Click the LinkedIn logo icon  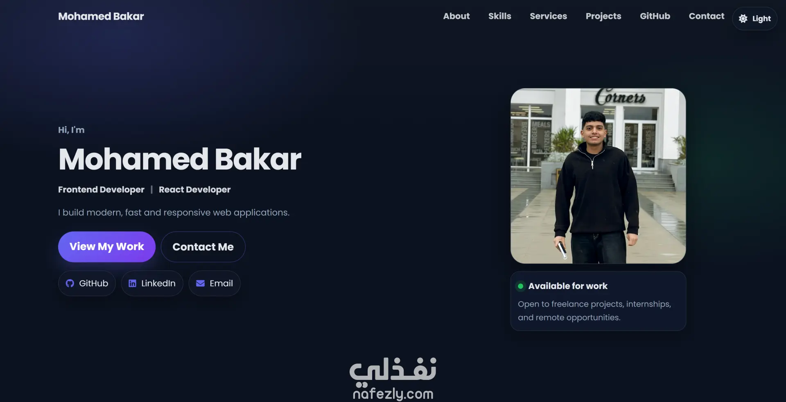[132, 283]
